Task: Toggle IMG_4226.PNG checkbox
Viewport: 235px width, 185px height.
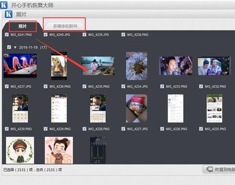Action: pos(162,129)
